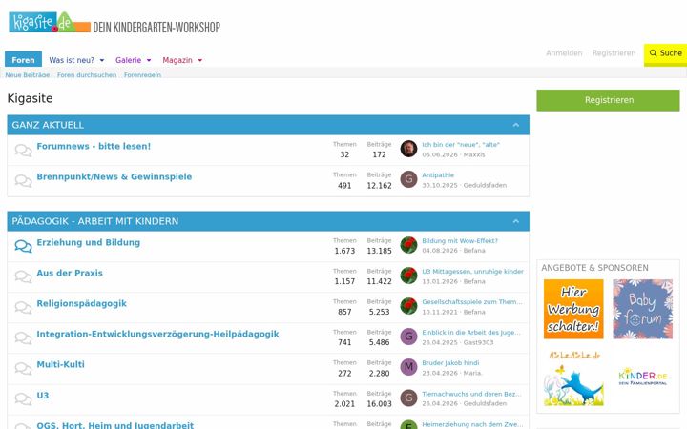Click user name Geduldsfaden in Brennpunkt row
Screen dimensions: 687x429
click(485, 185)
